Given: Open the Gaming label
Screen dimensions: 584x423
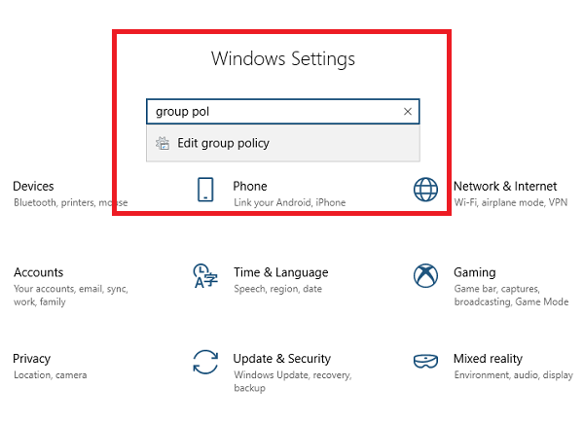Looking at the screenshot, I should click(x=474, y=272).
